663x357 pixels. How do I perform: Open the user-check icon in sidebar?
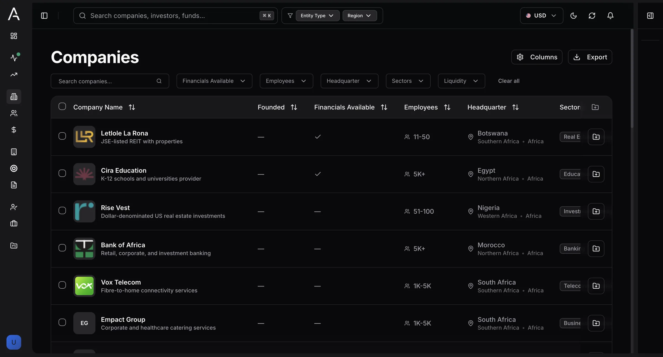(14, 207)
